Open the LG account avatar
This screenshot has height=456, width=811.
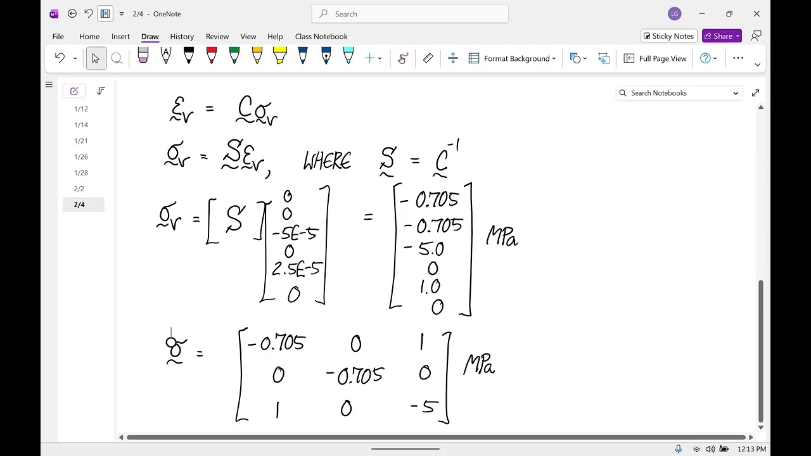point(674,13)
